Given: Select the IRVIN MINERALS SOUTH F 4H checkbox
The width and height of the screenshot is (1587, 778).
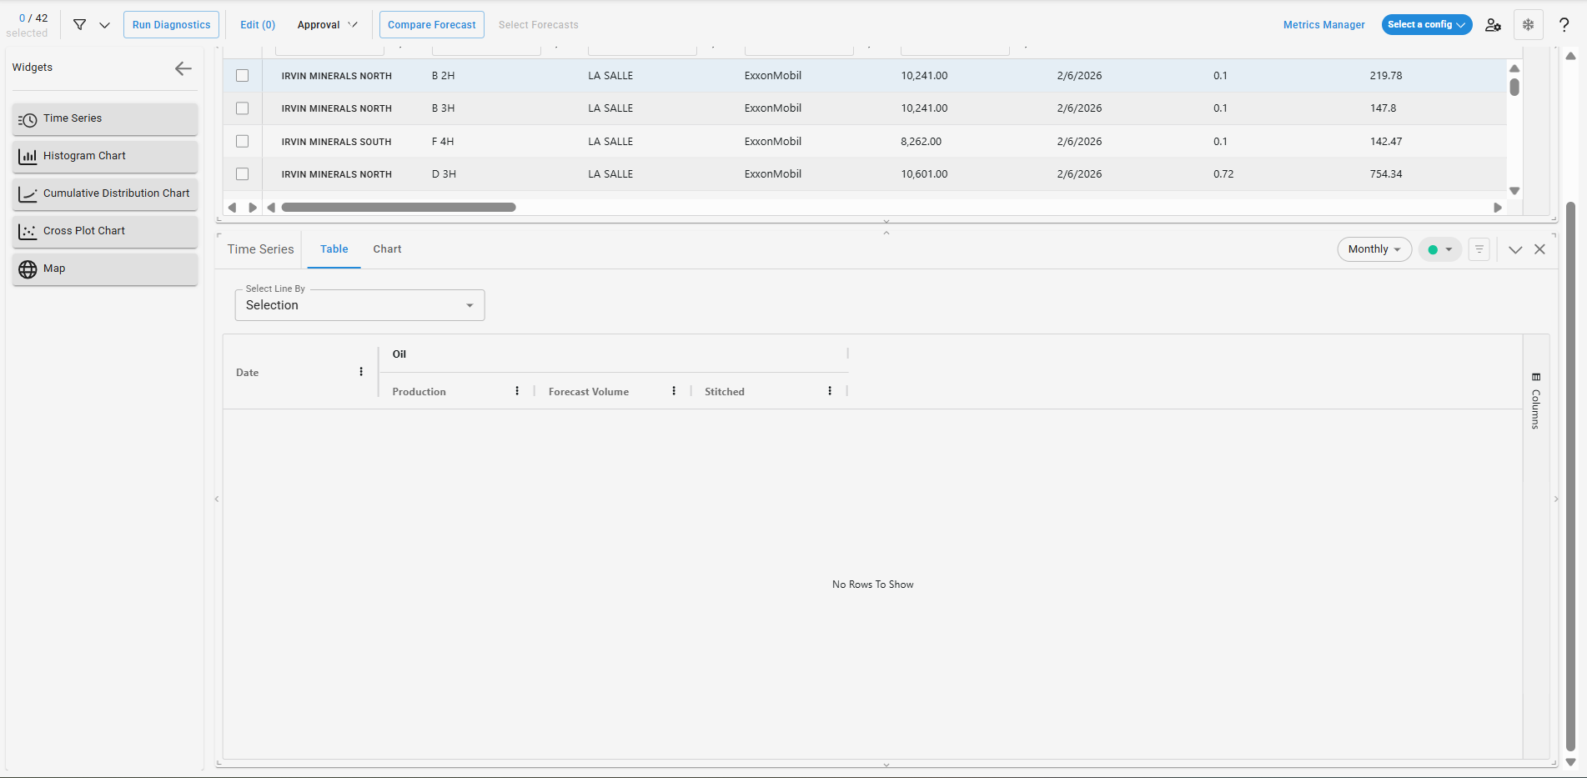Looking at the screenshot, I should point(243,142).
